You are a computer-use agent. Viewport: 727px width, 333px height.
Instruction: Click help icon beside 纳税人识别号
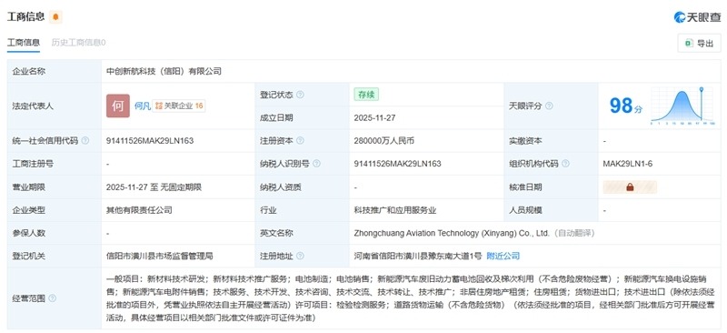pos(316,164)
